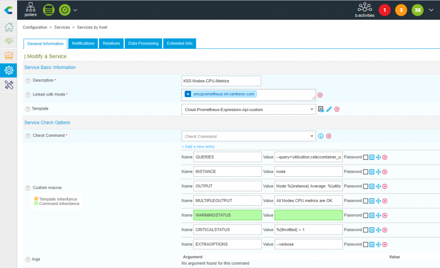440x268 pixels.
Task: Open description icon for INSTANCE macro
Action: pos(372,172)
